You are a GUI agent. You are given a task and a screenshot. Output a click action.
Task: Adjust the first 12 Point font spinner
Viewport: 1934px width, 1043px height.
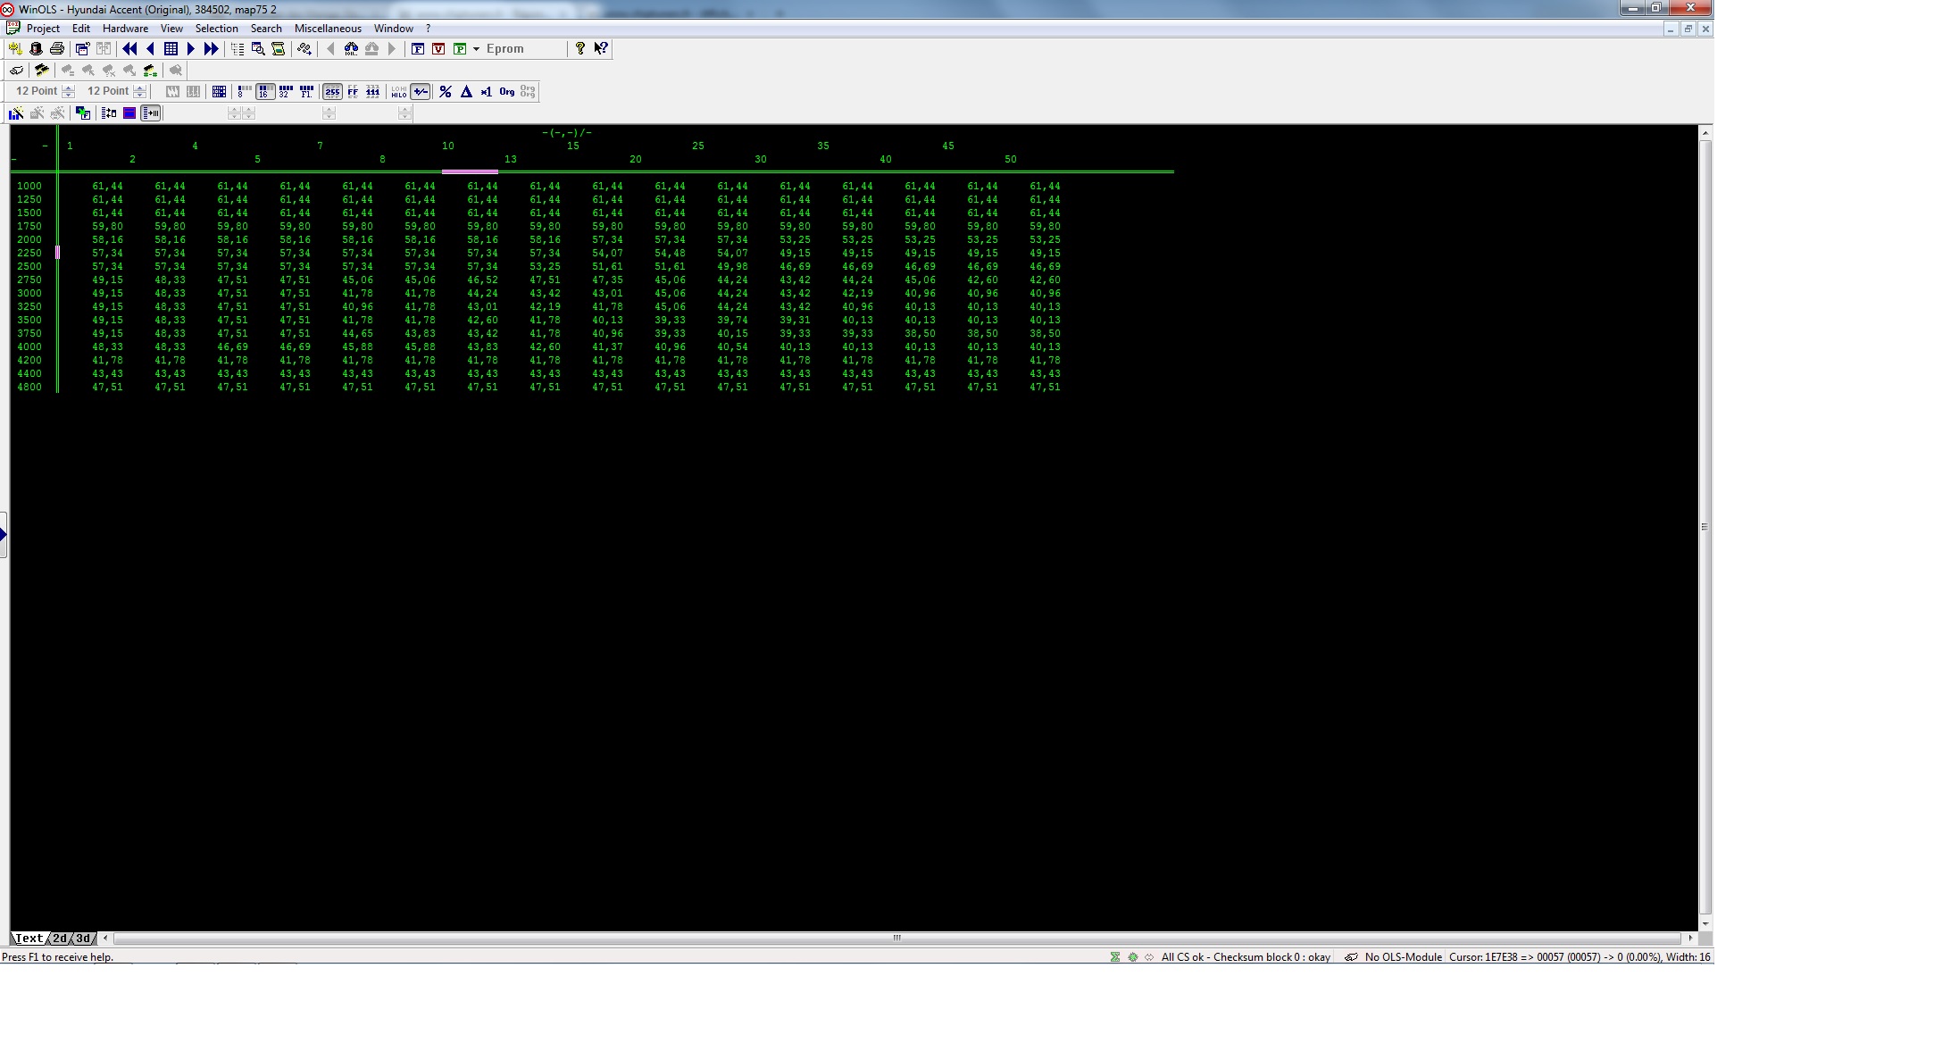click(x=69, y=91)
